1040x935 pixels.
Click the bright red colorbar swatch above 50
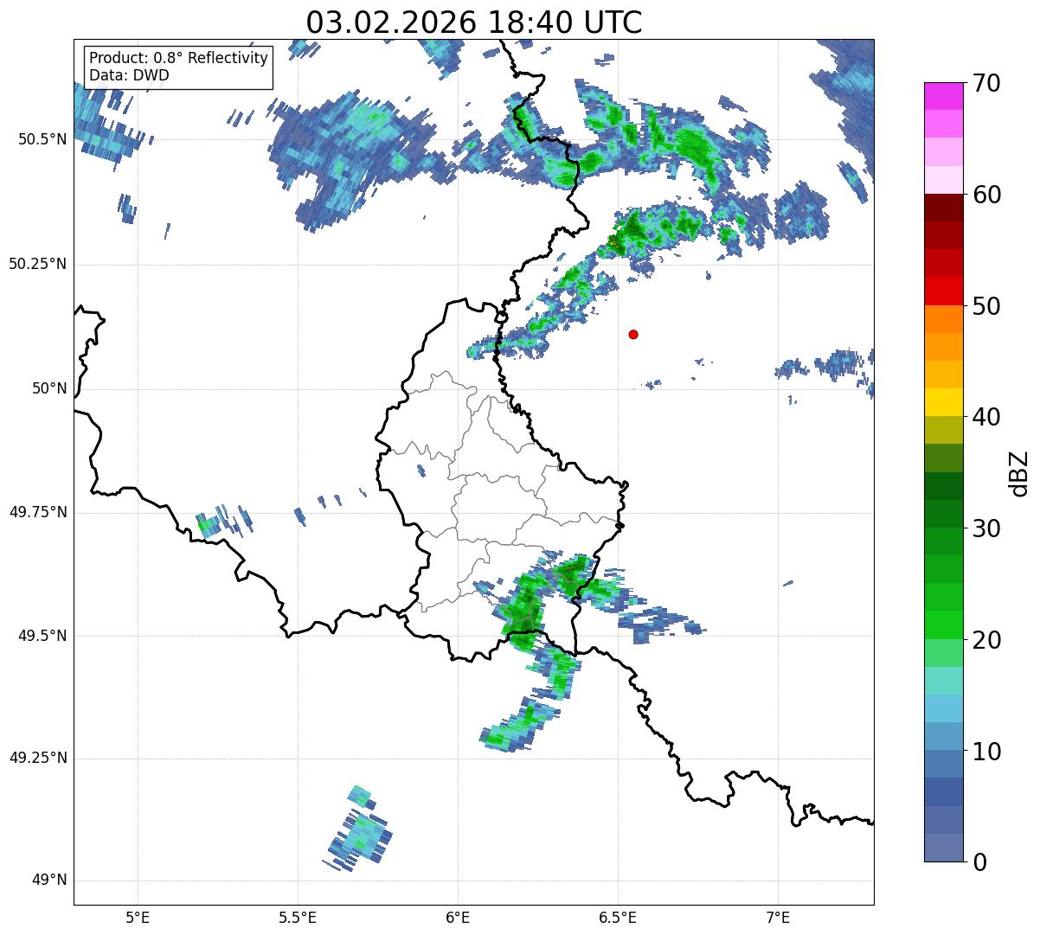click(x=943, y=291)
